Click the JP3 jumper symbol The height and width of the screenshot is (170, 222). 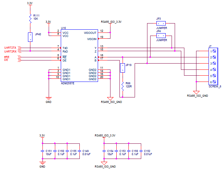pyautogui.click(x=161, y=23)
